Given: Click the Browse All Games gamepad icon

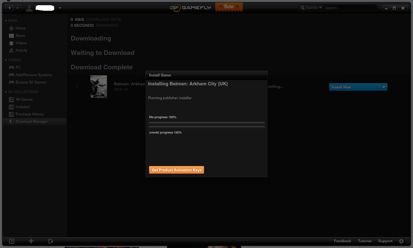Looking at the screenshot, I should coord(11,82).
